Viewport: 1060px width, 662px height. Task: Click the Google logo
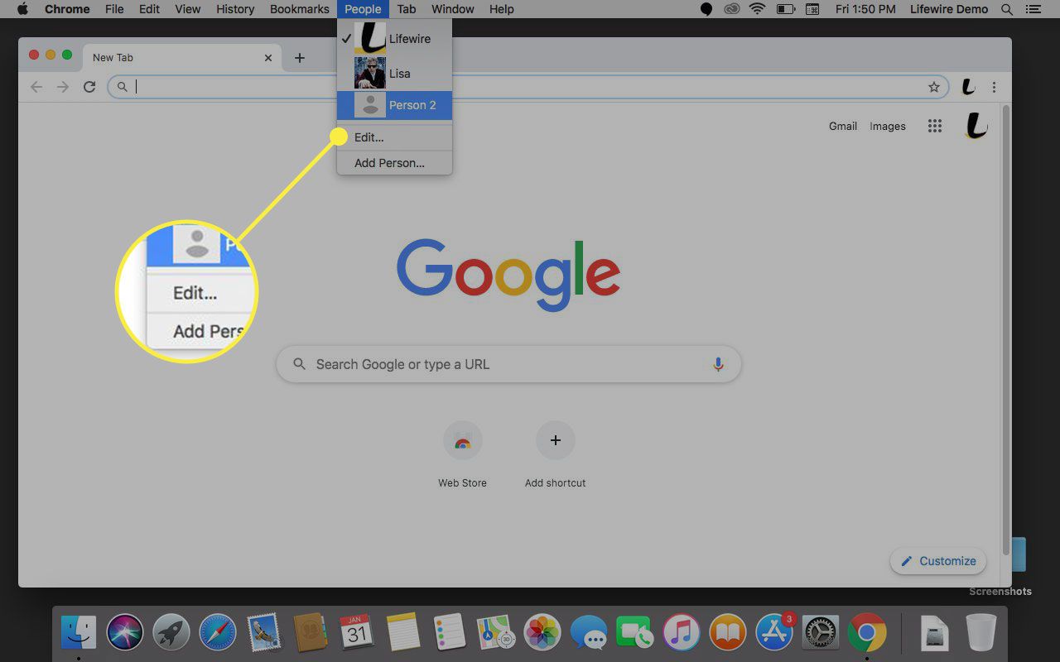[x=508, y=275]
